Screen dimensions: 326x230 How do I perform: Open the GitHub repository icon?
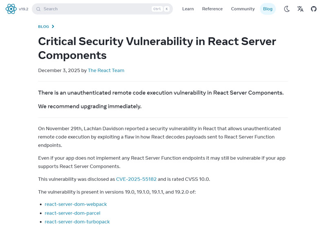tap(314, 9)
